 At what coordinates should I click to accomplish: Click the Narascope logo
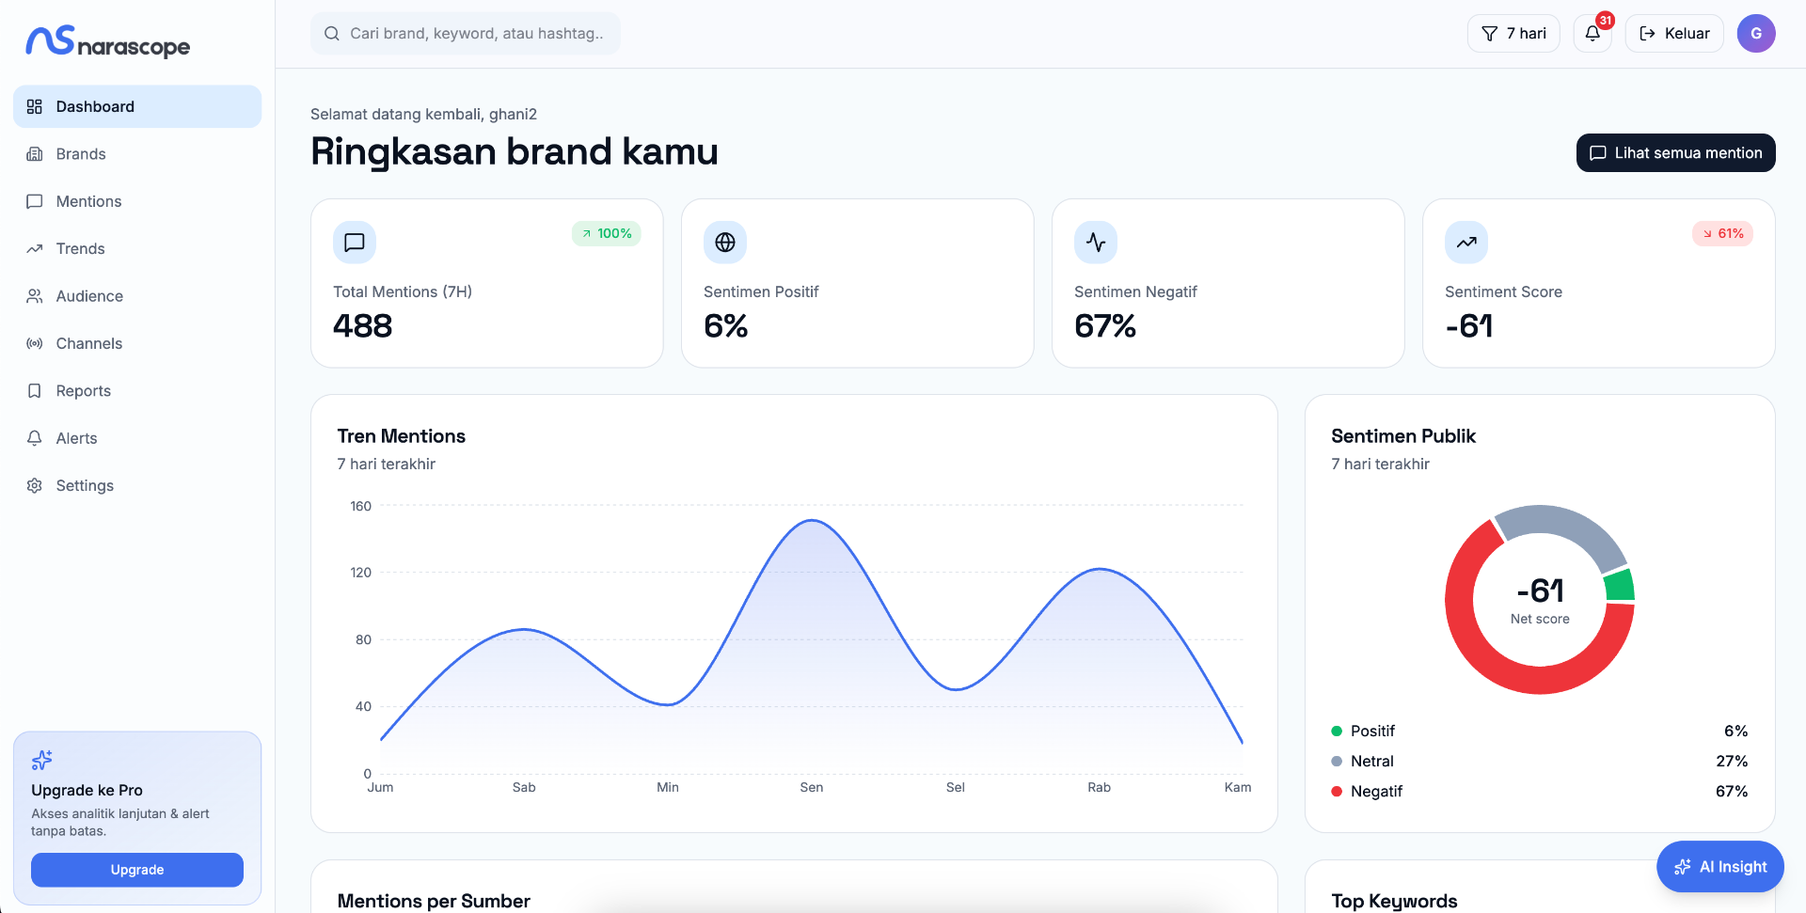point(107,41)
